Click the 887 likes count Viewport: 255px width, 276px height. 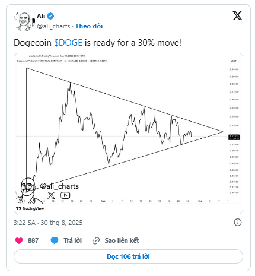33,240
